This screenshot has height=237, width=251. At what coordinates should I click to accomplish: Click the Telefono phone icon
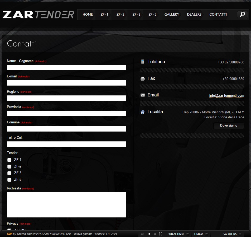(x=142, y=62)
